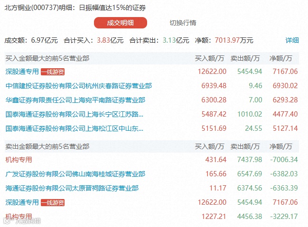Click 买入额/万 column header in sellers table
This screenshot has width=308, height=227.
tap(209, 146)
